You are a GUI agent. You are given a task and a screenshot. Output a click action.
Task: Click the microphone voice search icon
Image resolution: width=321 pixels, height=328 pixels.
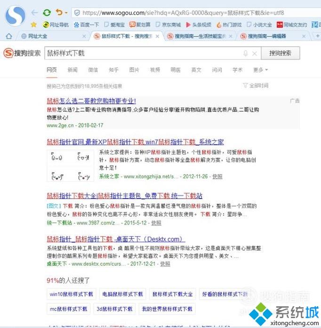[246, 53]
